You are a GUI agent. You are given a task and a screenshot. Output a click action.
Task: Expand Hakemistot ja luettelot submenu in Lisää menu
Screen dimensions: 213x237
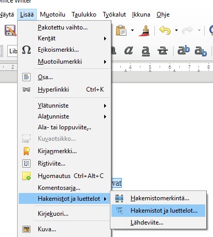pos(64,199)
